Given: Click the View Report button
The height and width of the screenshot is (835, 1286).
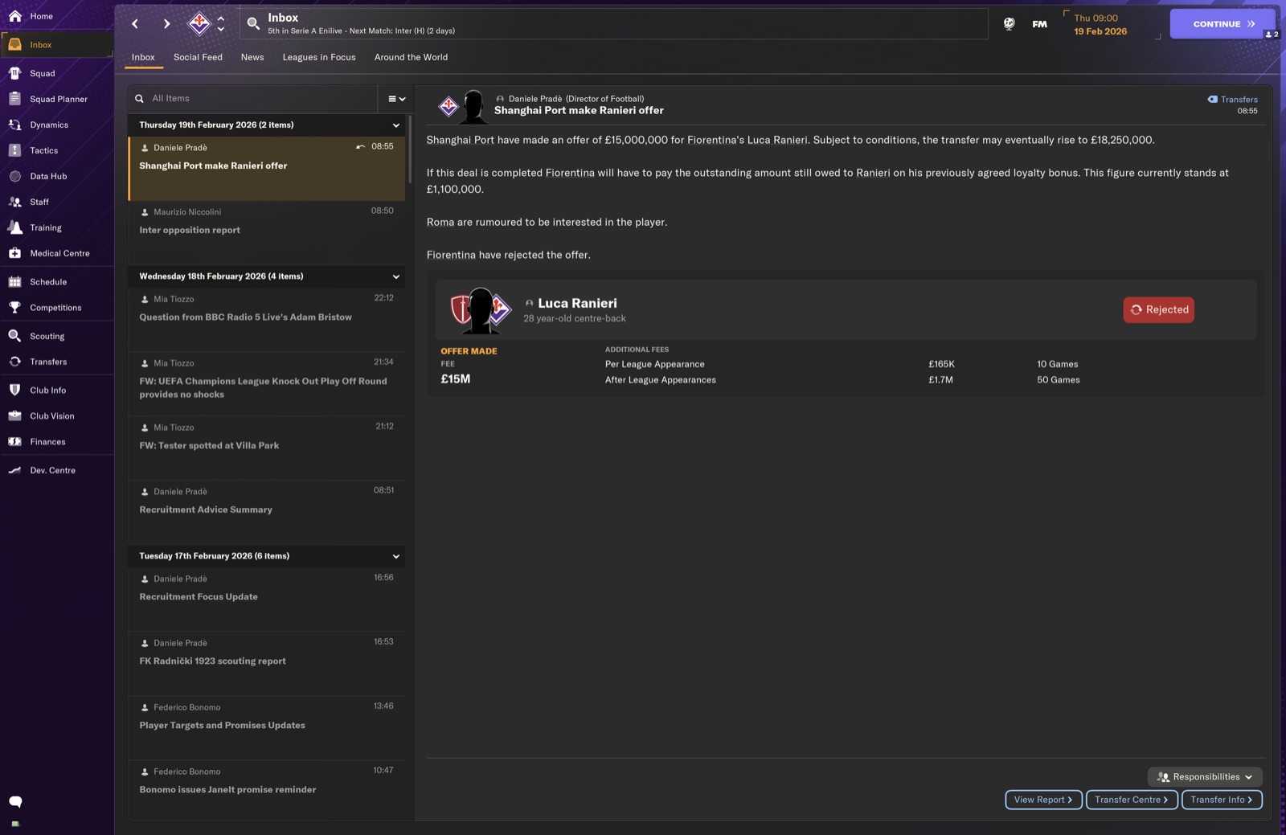Looking at the screenshot, I should (x=1043, y=800).
